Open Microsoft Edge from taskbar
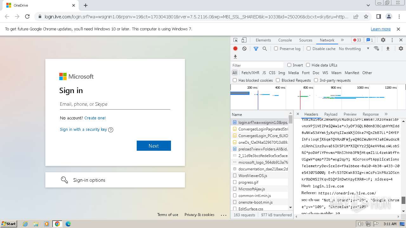 (x=68, y=224)
